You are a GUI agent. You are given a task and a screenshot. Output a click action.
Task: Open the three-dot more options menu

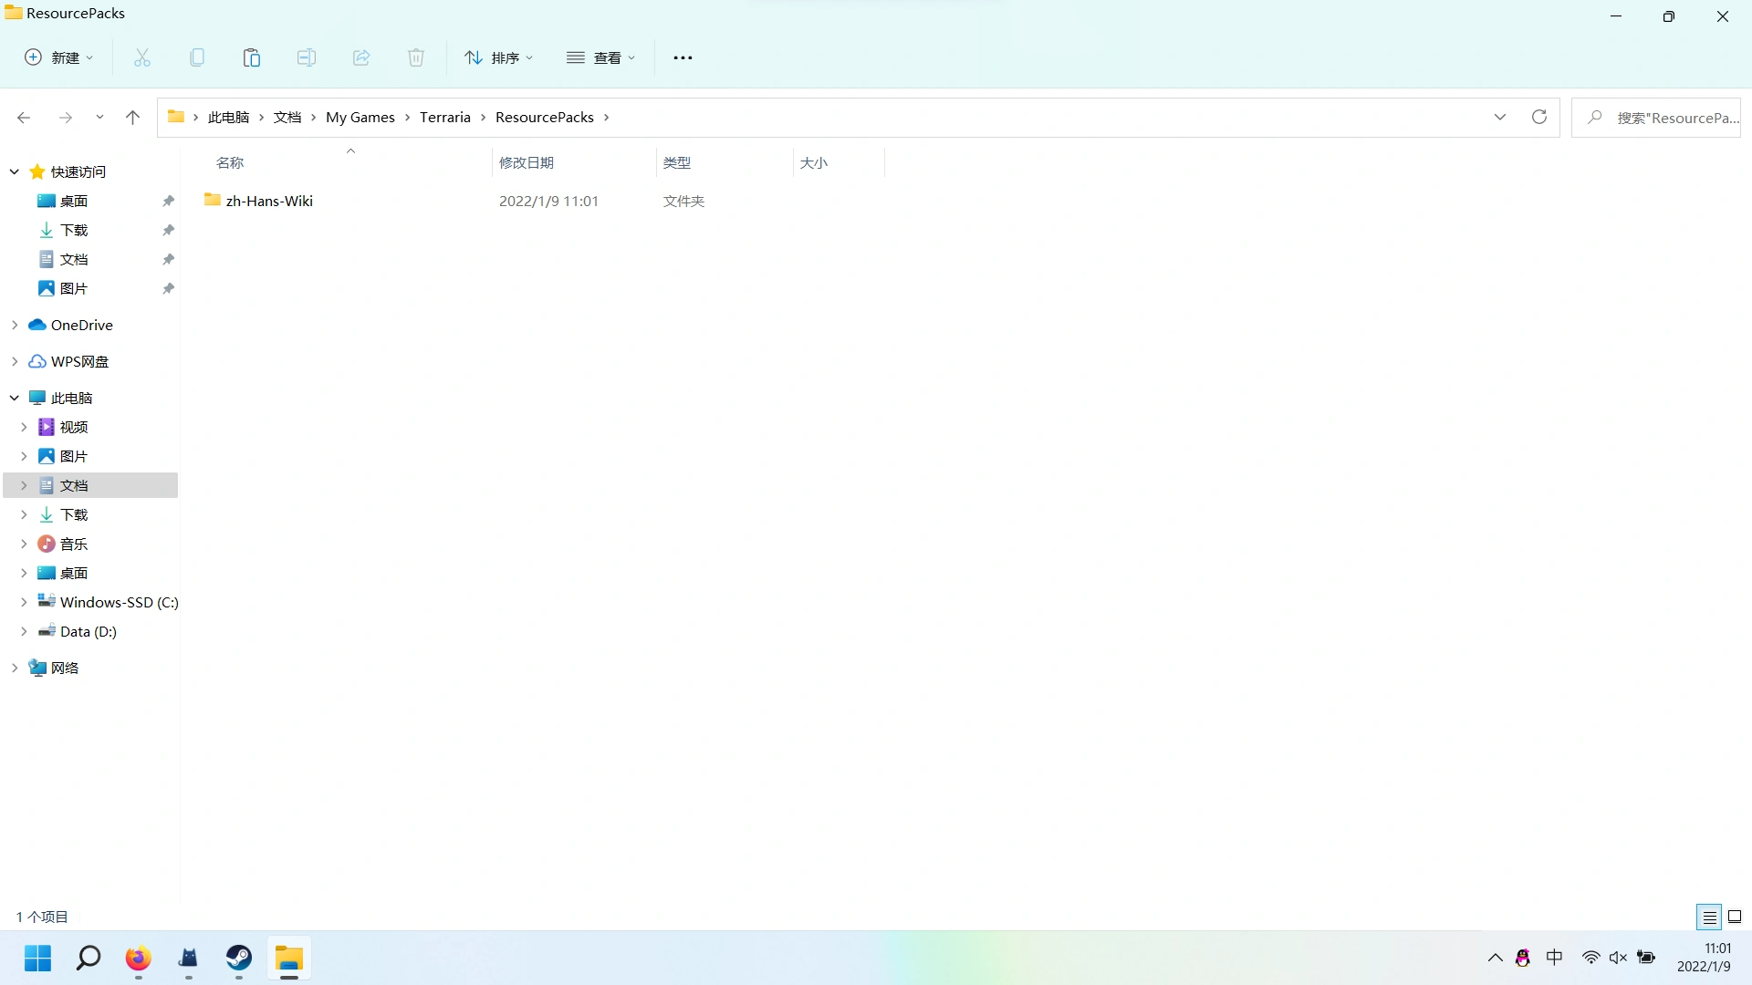[683, 57]
